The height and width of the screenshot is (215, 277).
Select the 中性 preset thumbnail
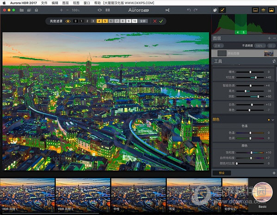tap(139, 195)
